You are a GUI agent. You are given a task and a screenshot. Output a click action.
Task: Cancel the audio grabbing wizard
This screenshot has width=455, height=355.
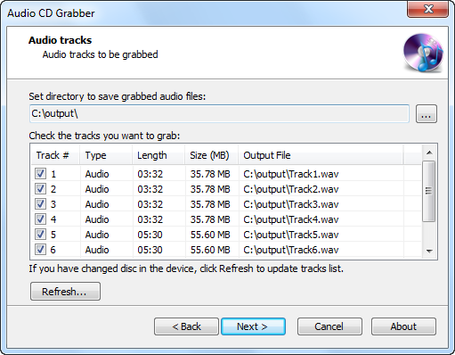click(329, 326)
